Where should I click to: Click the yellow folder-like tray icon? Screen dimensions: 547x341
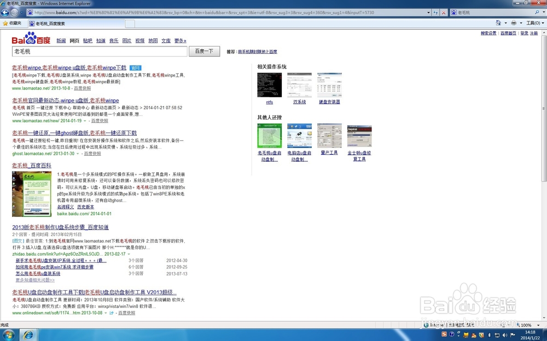[x=466, y=335]
